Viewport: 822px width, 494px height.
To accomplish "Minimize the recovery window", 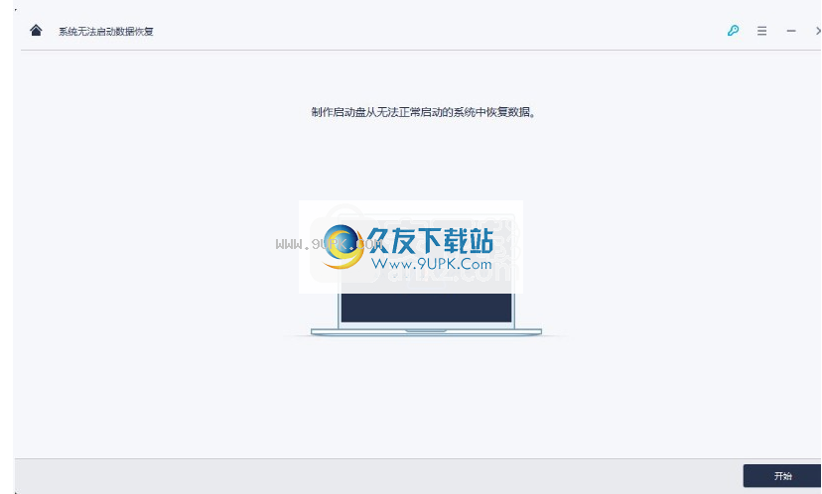I will tap(791, 31).
